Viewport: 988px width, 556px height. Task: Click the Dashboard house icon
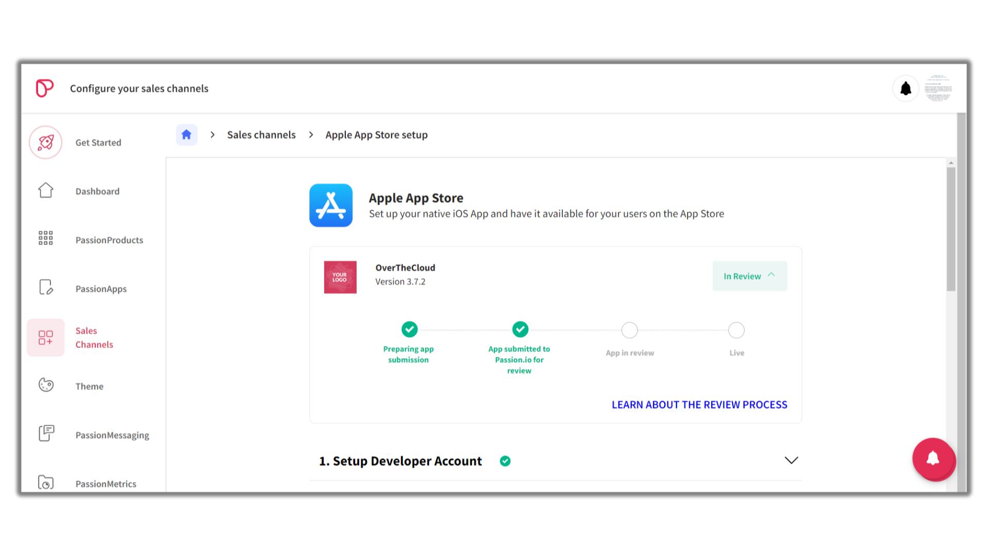[46, 190]
